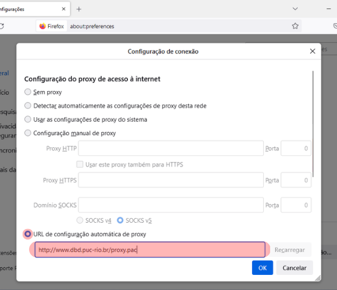Click the OK button
The image size is (337, 290).
[x=263, y=268]
